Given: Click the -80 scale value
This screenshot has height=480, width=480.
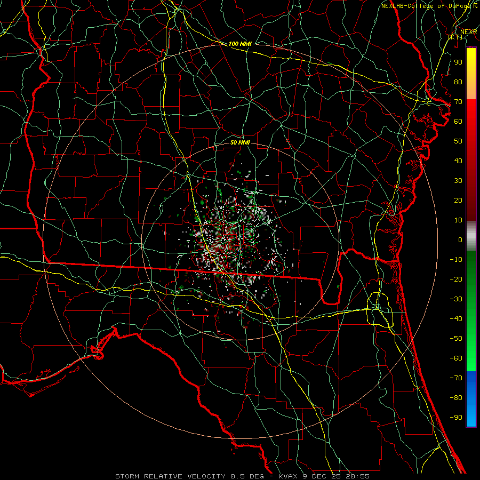Looking at the screenshot, I should pos(456,398).
